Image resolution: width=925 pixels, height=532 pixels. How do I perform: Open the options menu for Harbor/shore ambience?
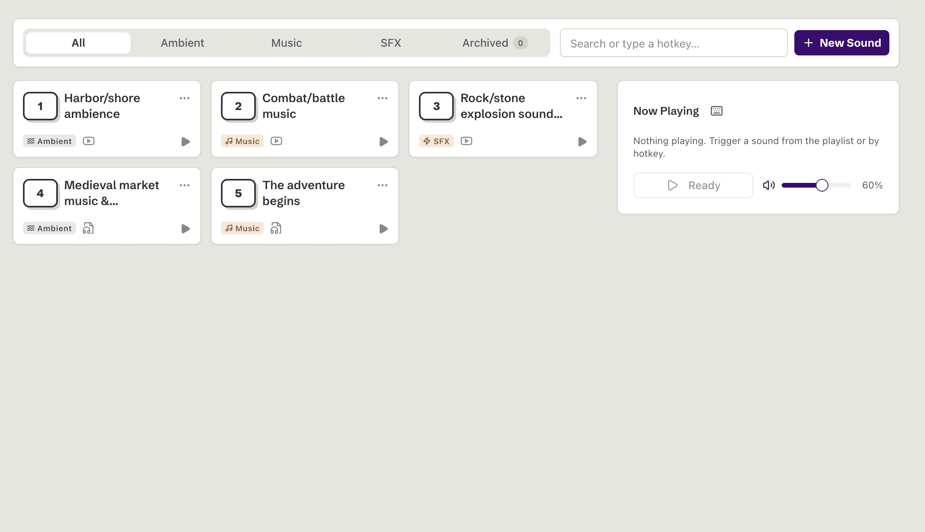(x=185, y=98)
